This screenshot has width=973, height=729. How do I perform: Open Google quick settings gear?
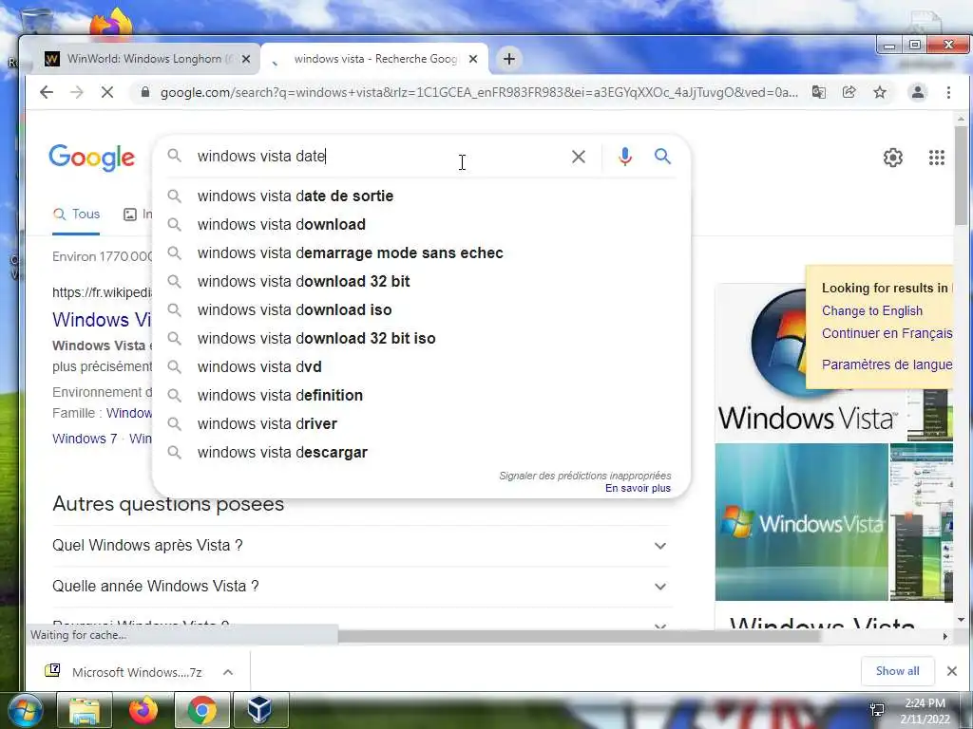893,158
